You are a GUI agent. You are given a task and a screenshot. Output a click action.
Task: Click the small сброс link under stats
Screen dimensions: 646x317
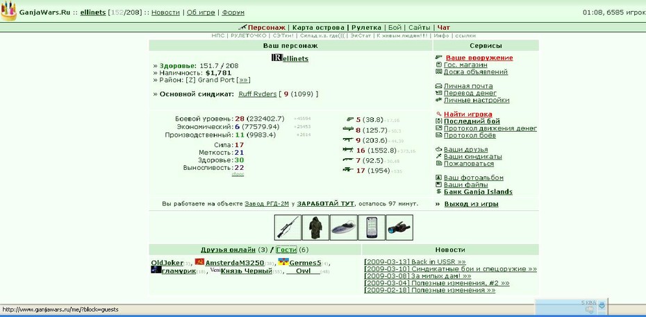(x=238, y=174)
